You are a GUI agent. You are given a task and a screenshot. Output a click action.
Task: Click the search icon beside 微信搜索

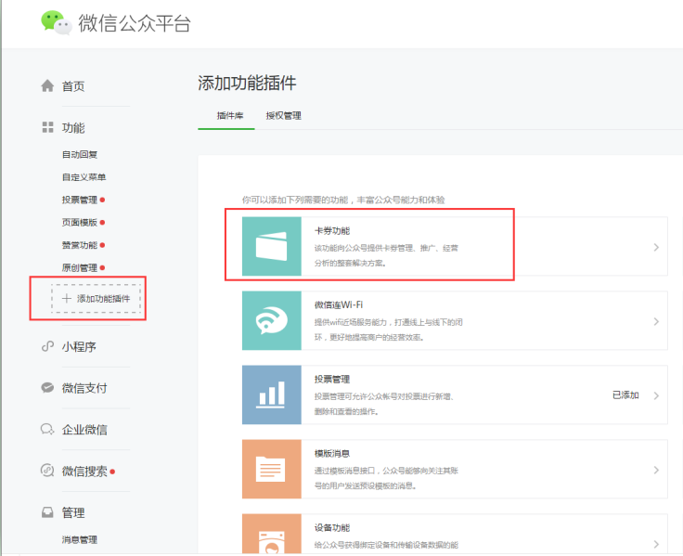point(47,471)
